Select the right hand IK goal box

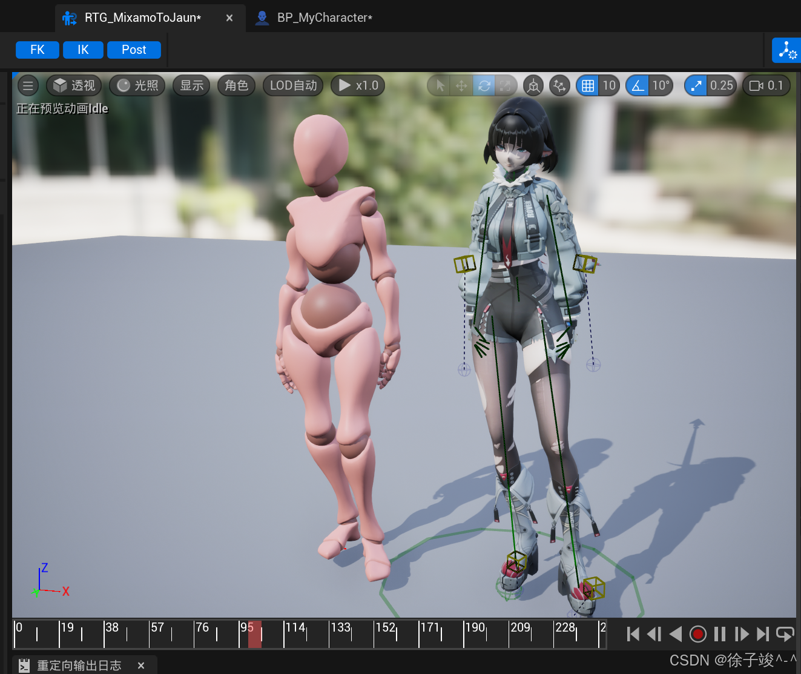pyautogui.click(x=585, y=263)
